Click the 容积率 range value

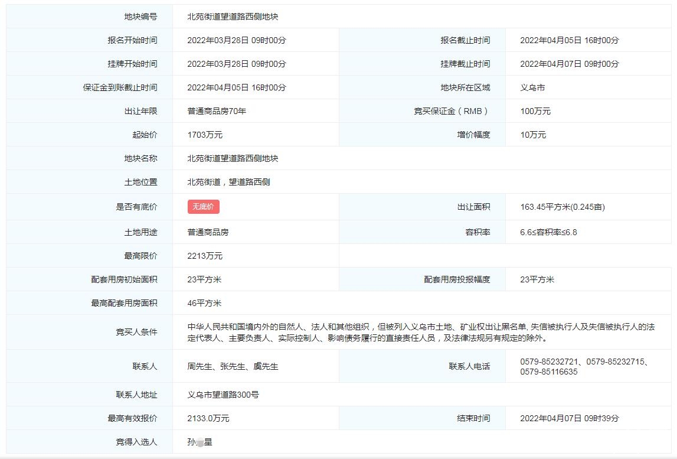pos(548,232)
